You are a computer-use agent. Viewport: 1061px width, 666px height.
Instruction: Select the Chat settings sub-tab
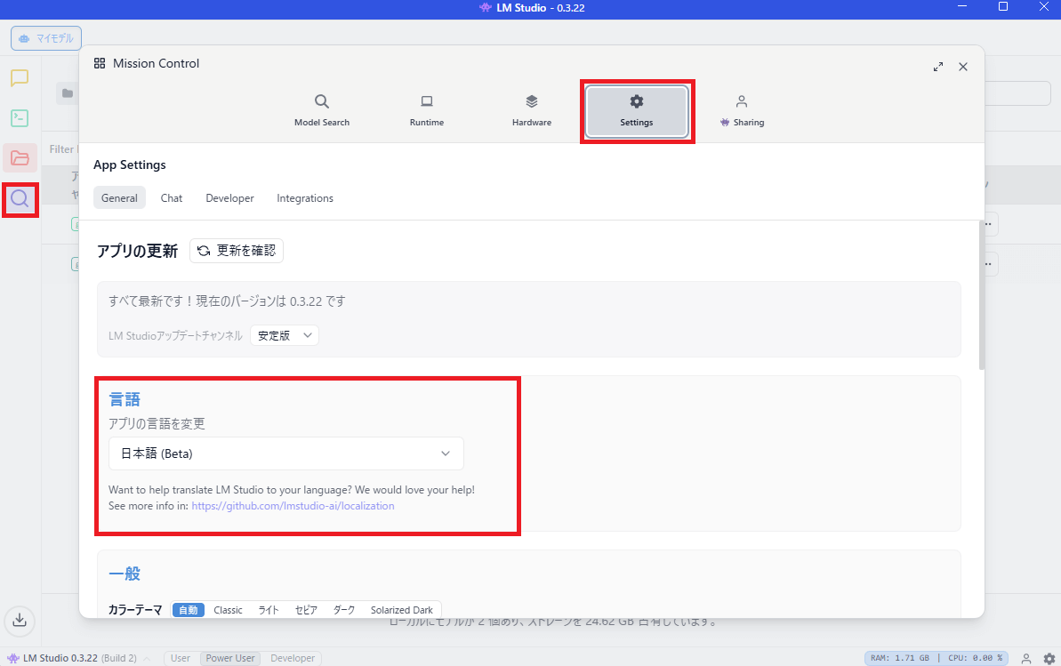(x=171, y=198)
